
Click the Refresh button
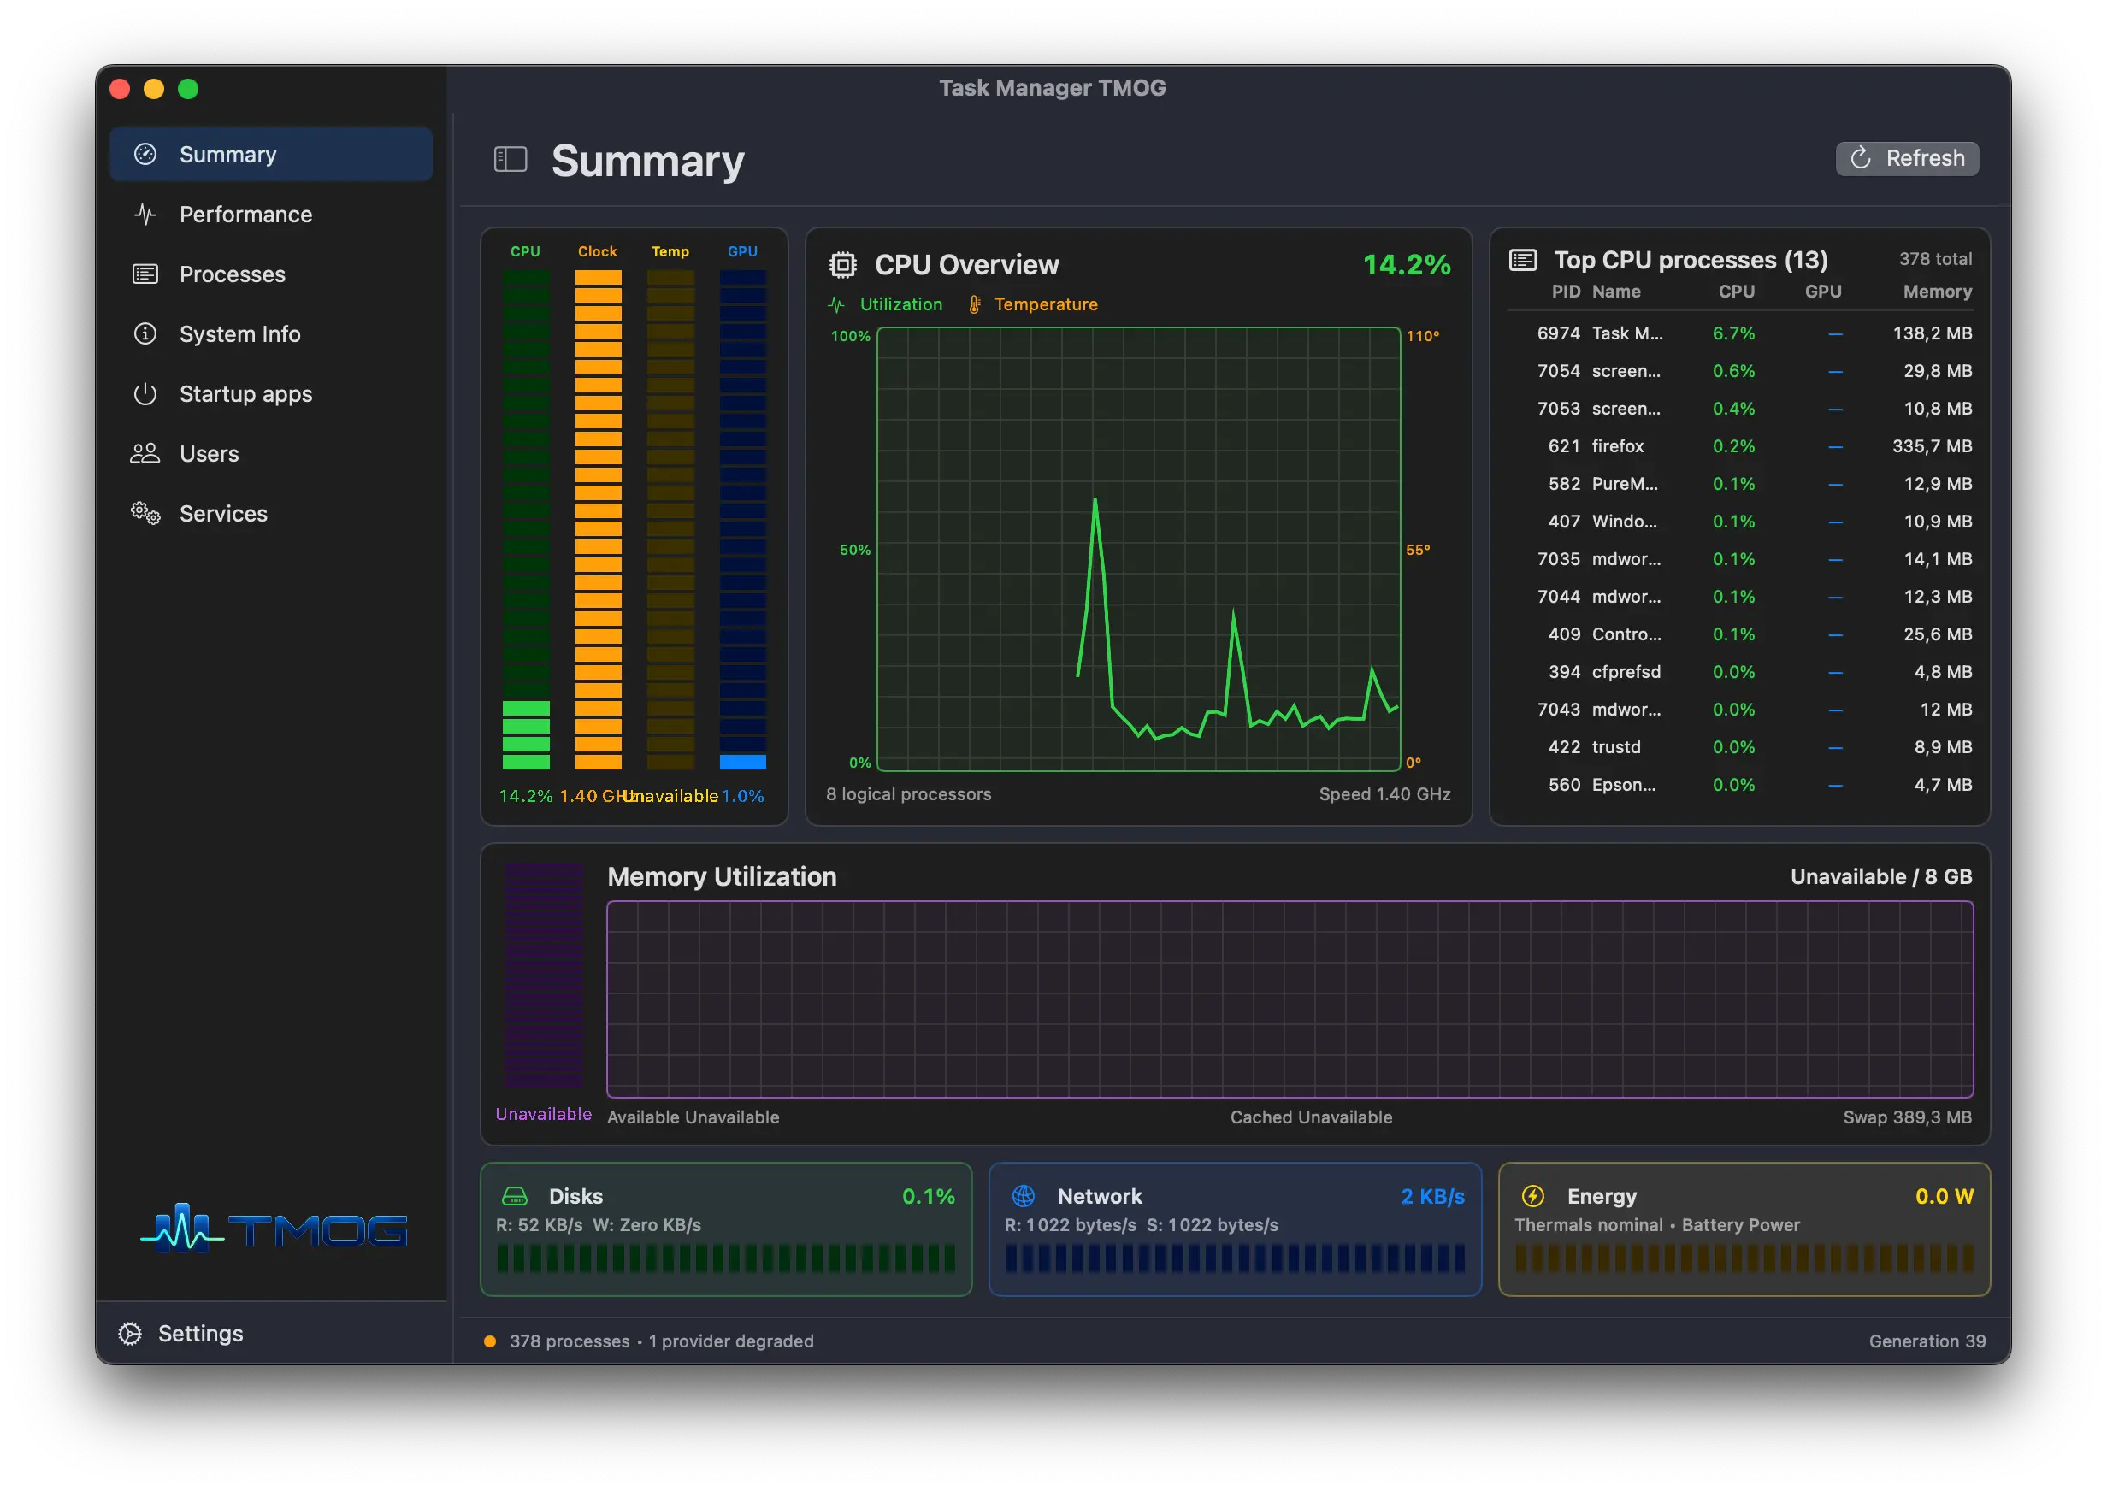click(1907, 158)
